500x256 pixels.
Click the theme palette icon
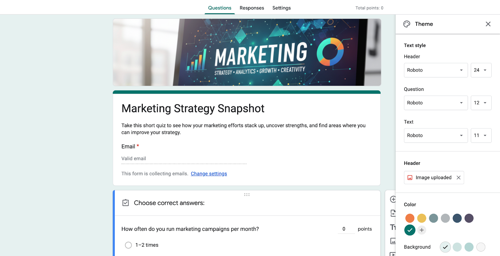coord(407,24)
